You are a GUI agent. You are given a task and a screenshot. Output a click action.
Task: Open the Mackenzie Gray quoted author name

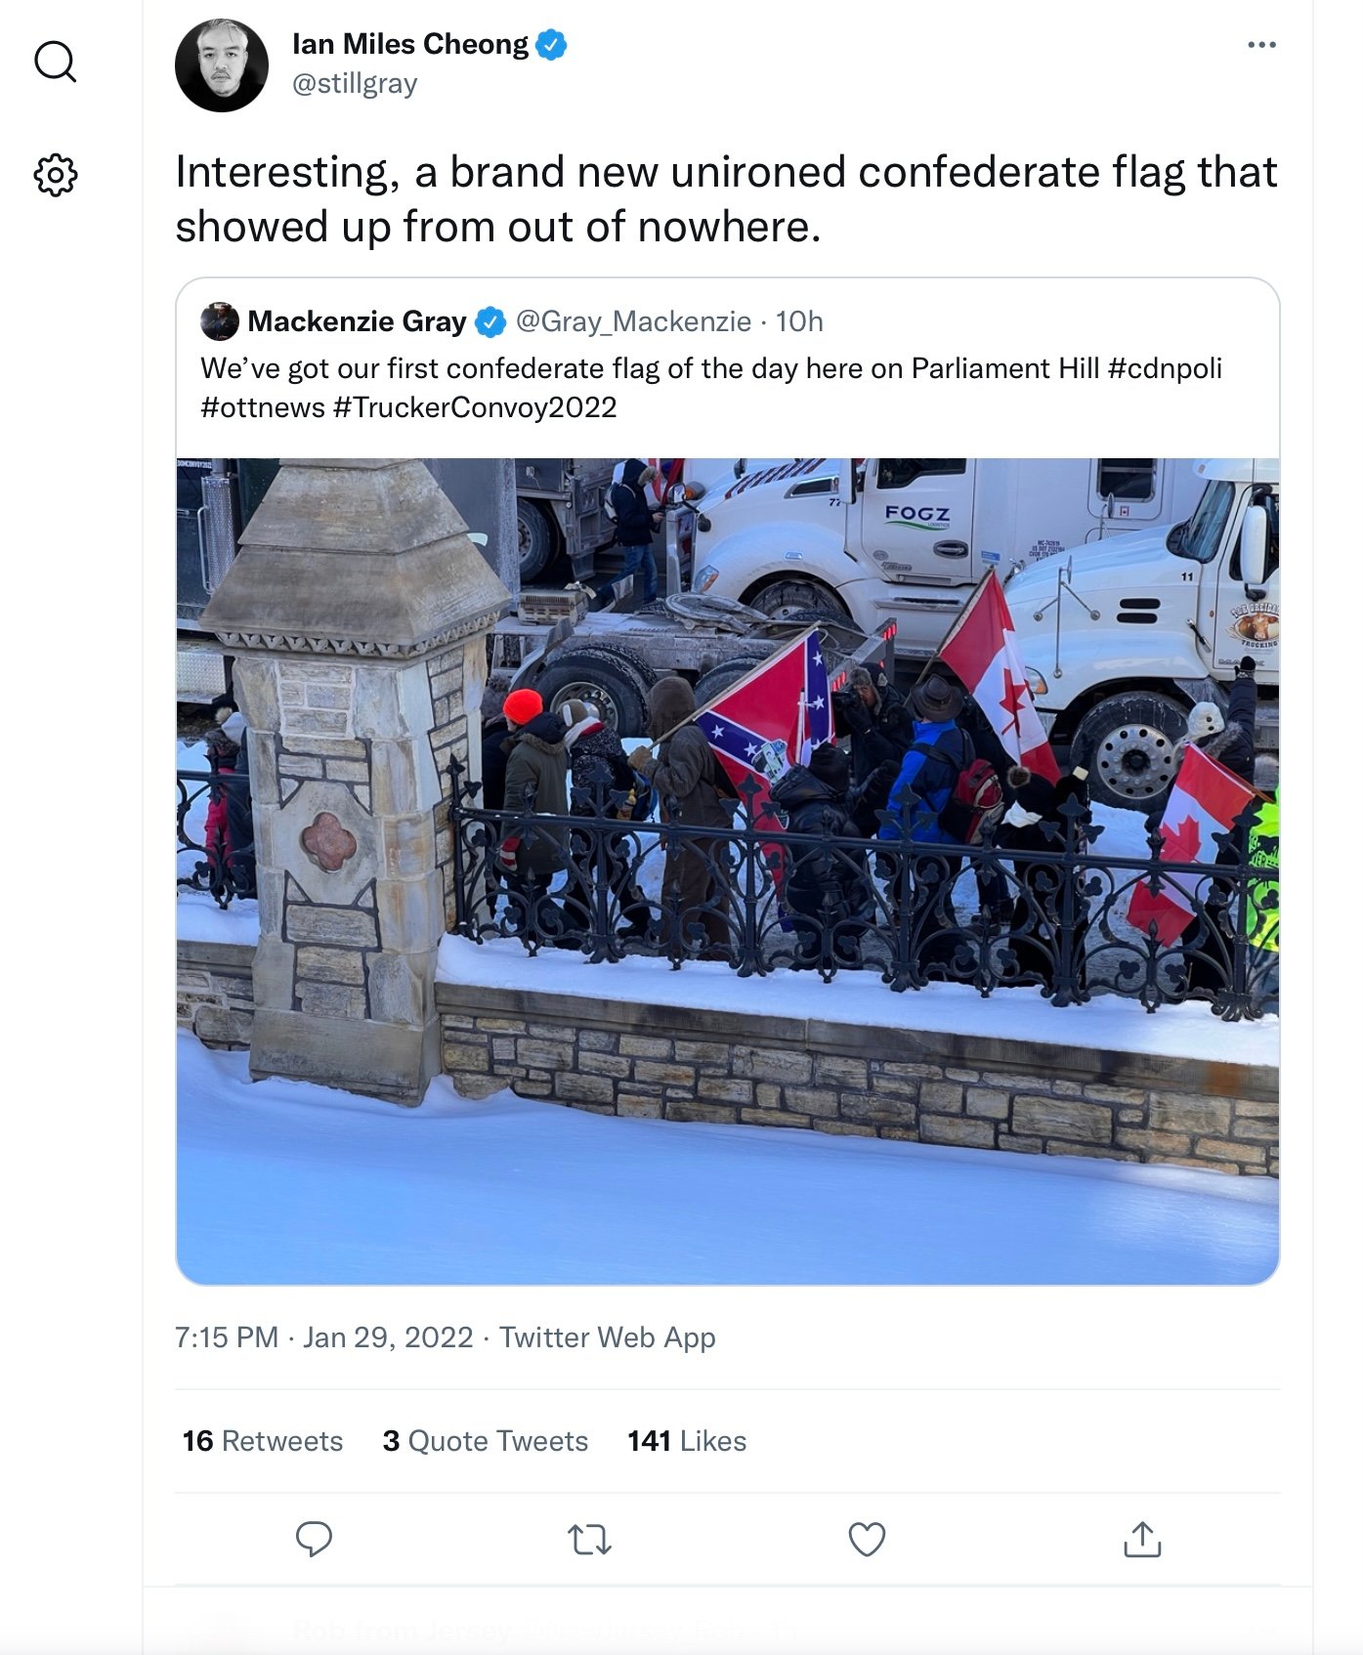tap(357, 321)
